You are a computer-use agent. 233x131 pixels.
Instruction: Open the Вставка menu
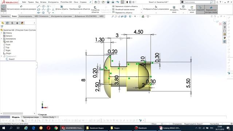point(43,2)
